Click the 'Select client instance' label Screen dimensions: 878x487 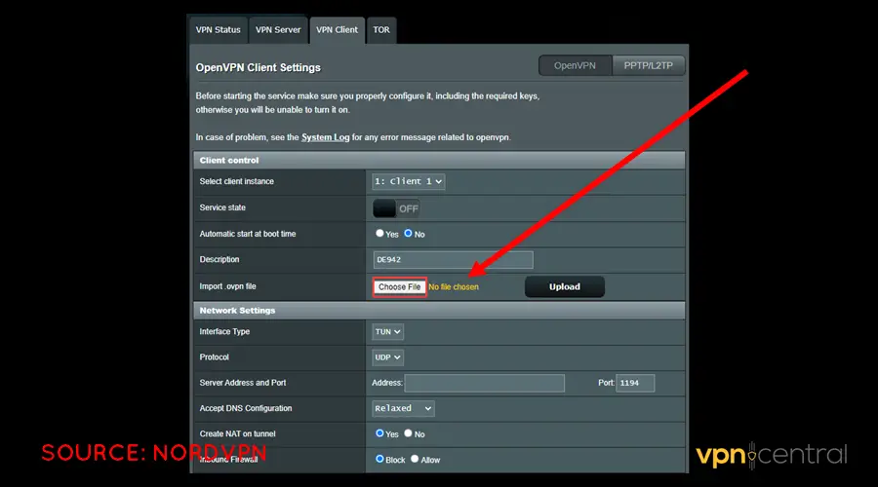(236, 181)
